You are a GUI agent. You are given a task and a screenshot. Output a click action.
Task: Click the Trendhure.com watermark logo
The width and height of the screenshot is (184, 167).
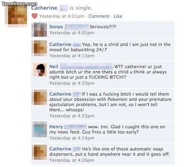click(19, 4)
